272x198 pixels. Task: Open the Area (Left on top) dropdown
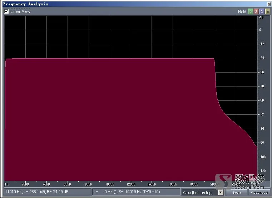221,192
